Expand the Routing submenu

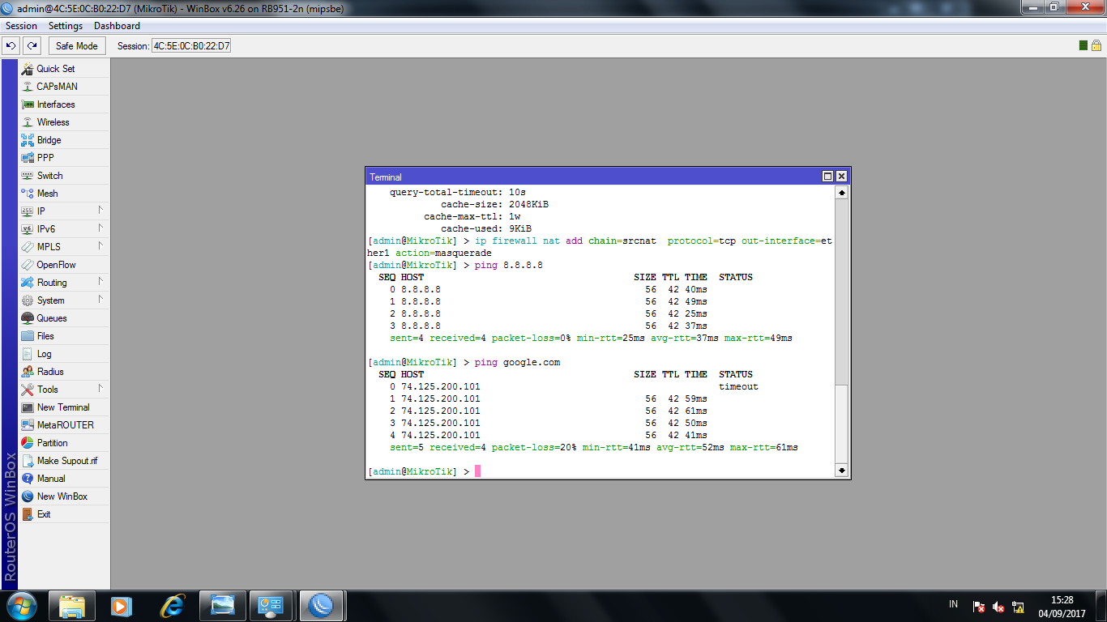click(x=100, y=282)
